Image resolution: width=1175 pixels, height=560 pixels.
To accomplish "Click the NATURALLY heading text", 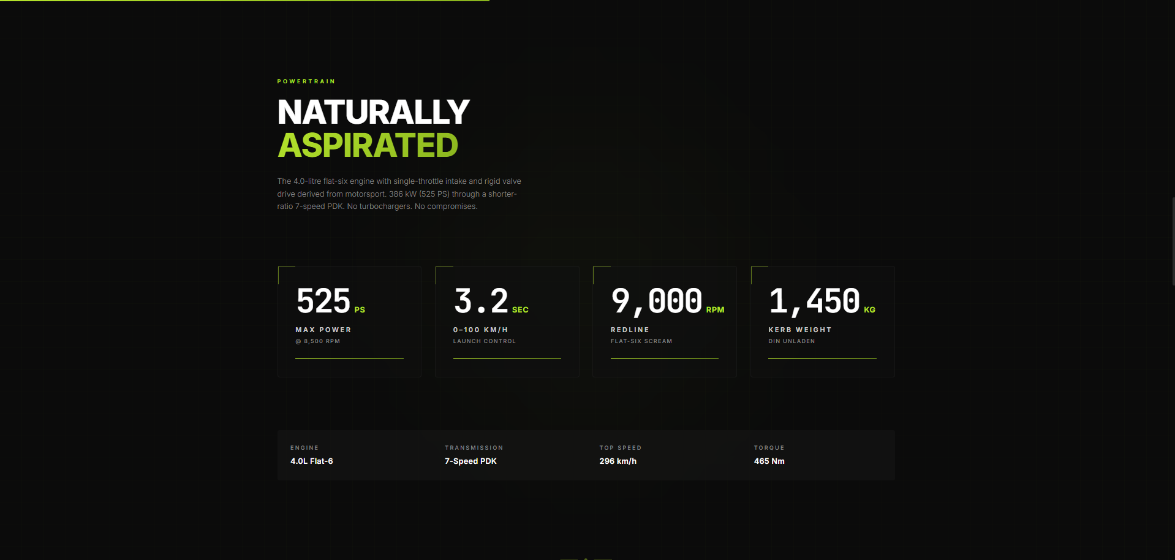I will pyautogui.click(x=373, y=113).
